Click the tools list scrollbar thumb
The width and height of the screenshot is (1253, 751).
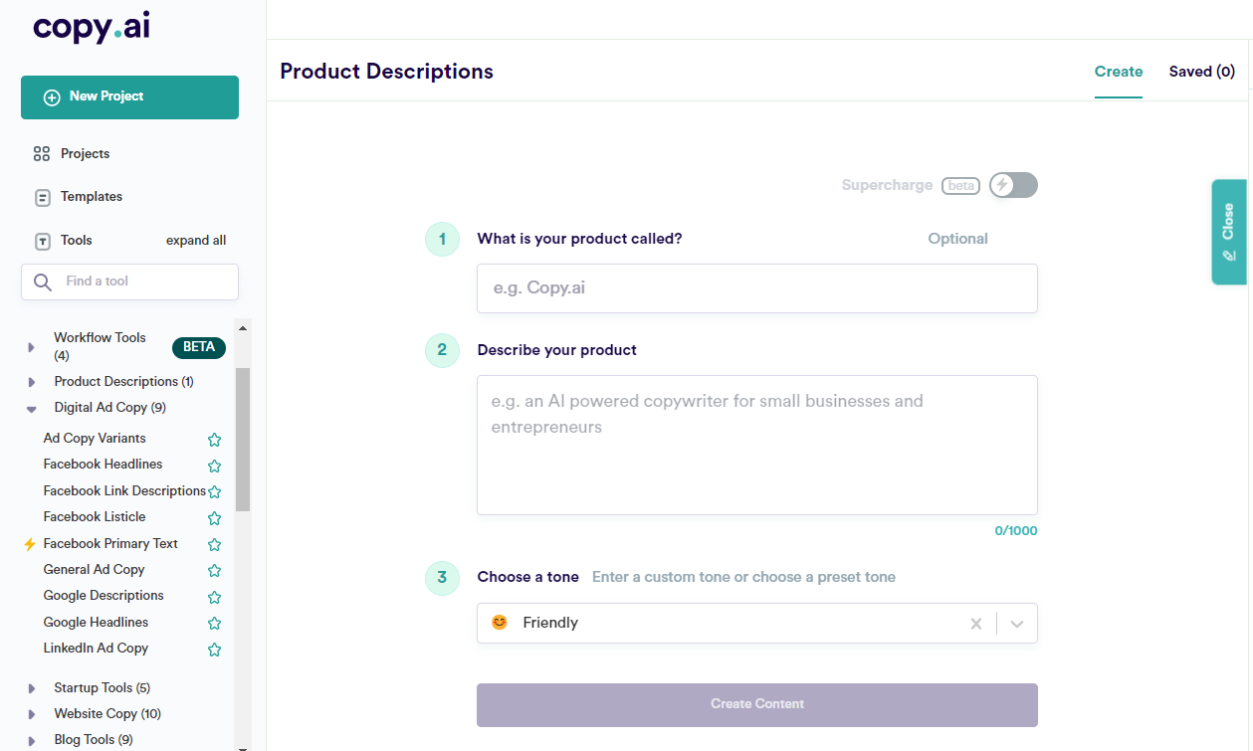243,439
